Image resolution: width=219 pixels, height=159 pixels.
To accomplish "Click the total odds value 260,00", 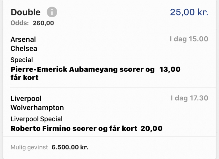I will pyautogui.click(x=43, y=23).
